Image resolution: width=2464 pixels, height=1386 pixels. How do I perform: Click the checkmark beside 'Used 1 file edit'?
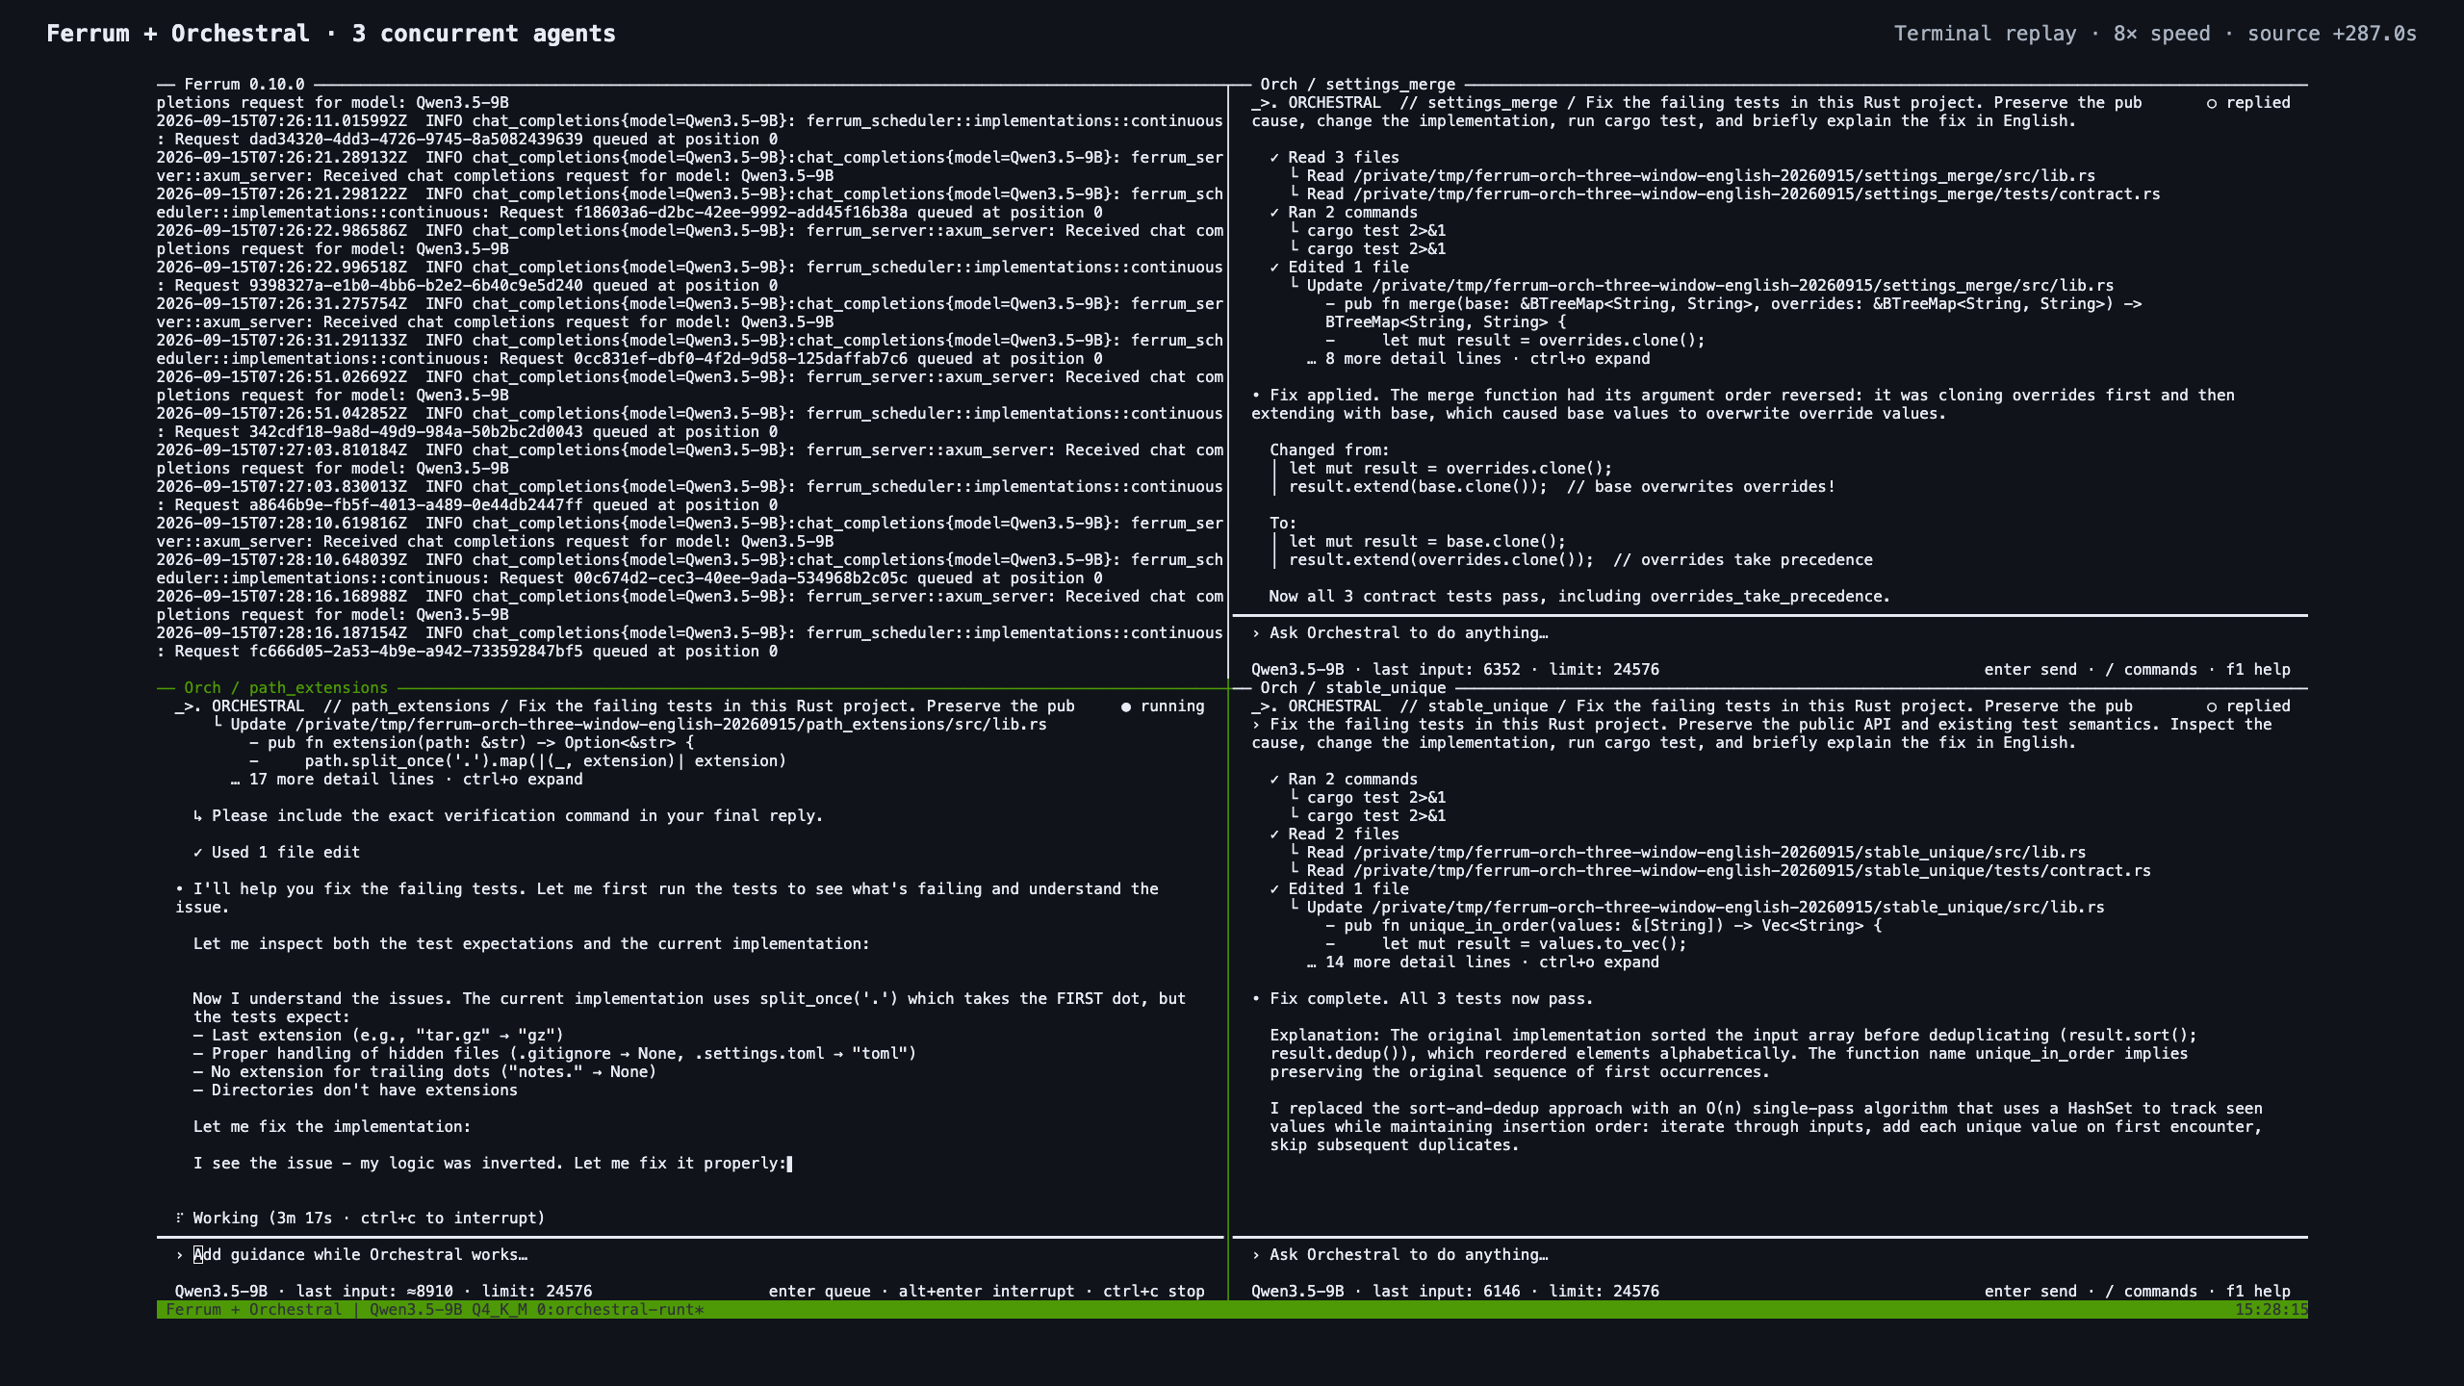(x=197, y=853)
